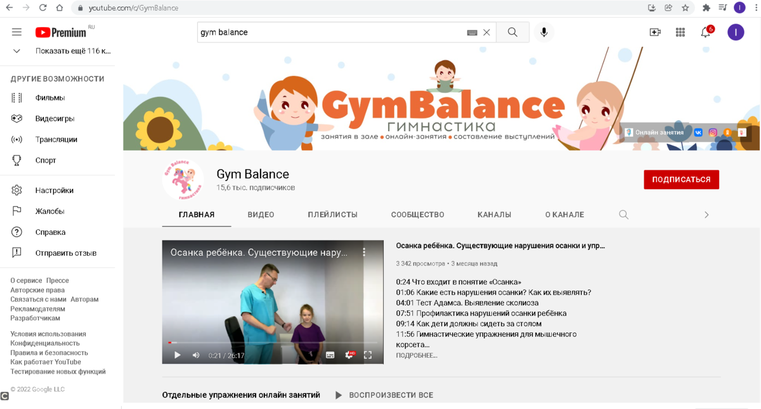
Task: Open Как работает YouTube footer link
Action: click(46, 362)
